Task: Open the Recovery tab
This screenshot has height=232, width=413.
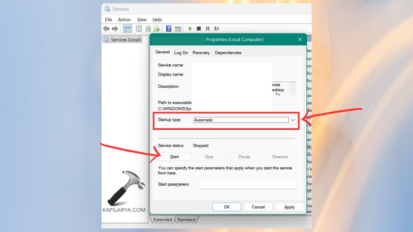Action: pos(201,53)
